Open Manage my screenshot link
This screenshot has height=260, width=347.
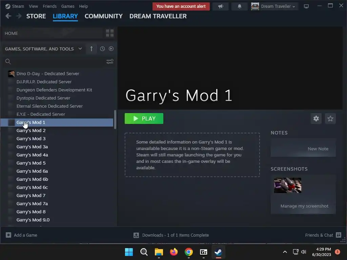click(x=304, y=206)
